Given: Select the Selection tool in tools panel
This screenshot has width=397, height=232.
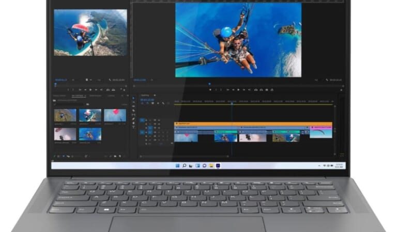Looking at the screenshot, I should point(133,98).
